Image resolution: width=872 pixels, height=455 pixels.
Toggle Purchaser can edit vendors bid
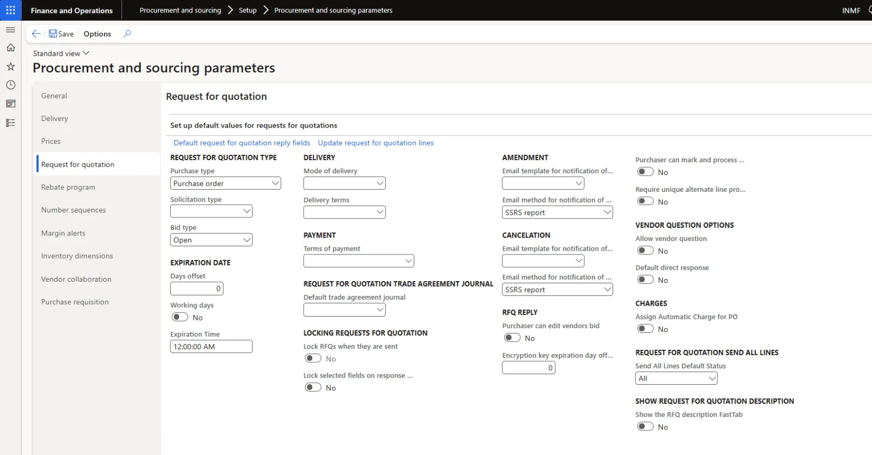[512, 338]
